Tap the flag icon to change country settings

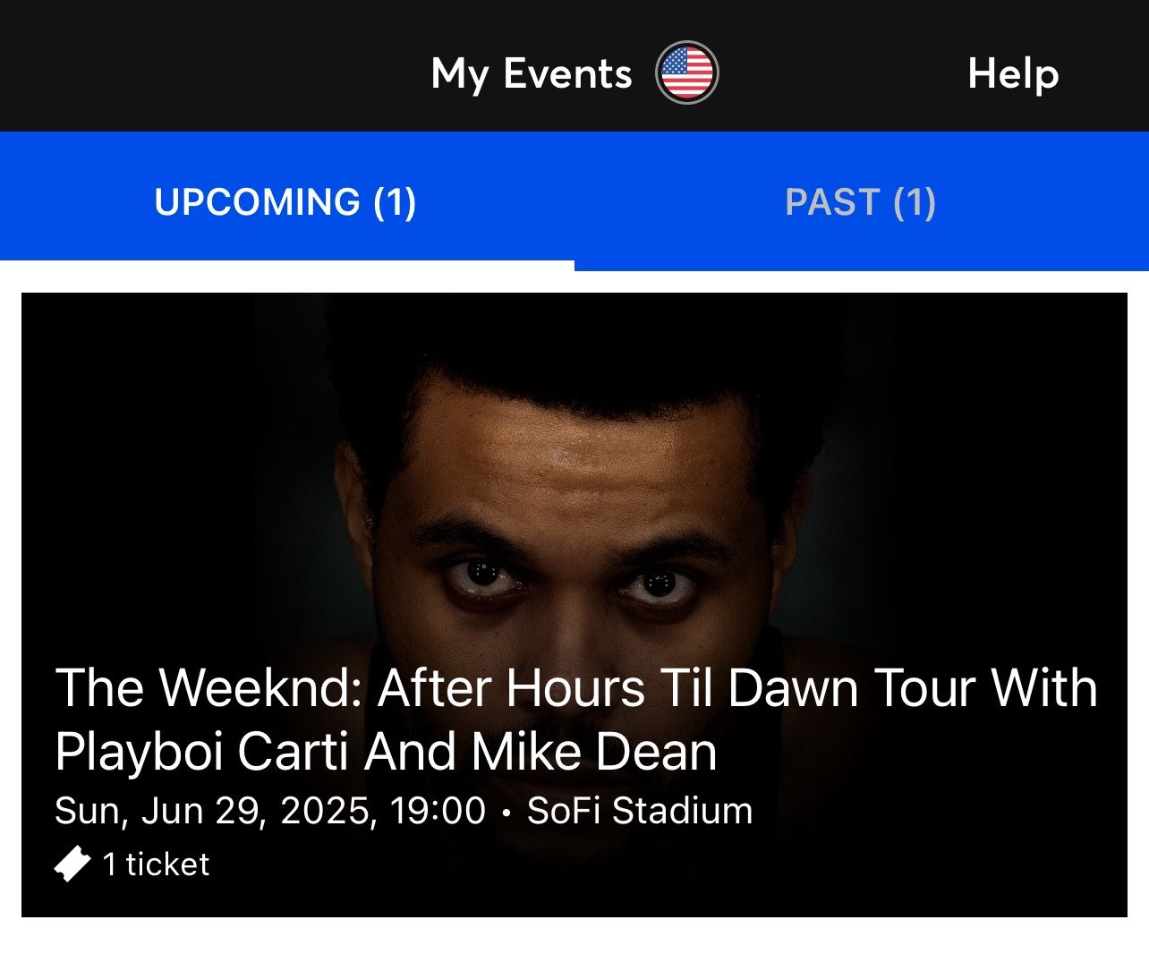(685, 72)
